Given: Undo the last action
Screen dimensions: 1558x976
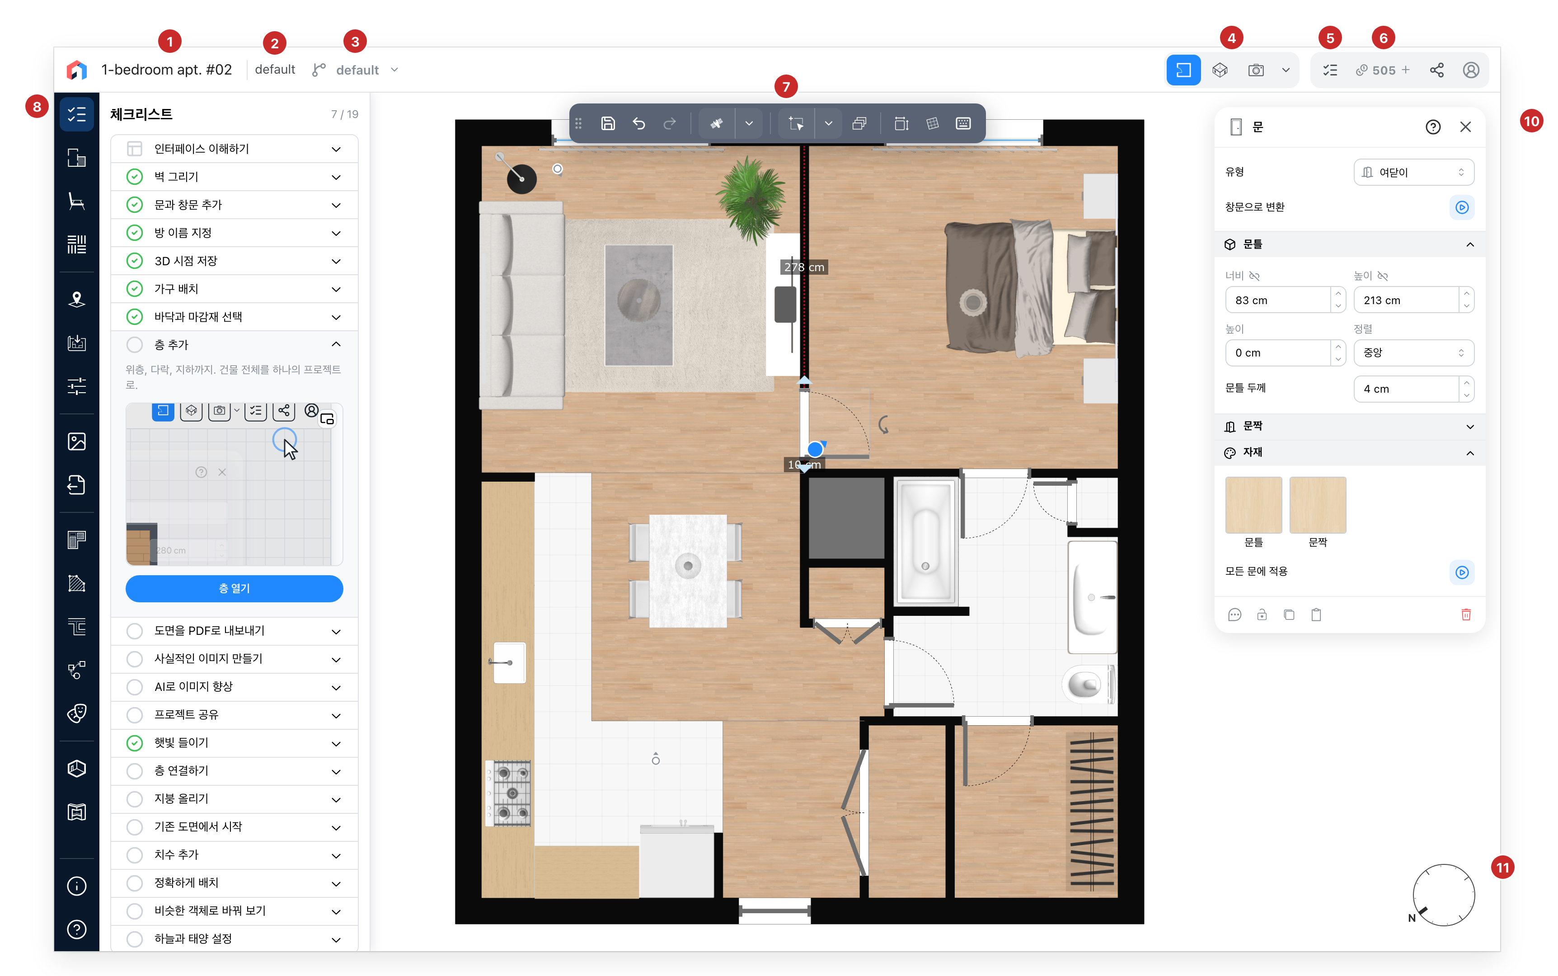Looking at the screenshot, I should (x=638, y=123).
